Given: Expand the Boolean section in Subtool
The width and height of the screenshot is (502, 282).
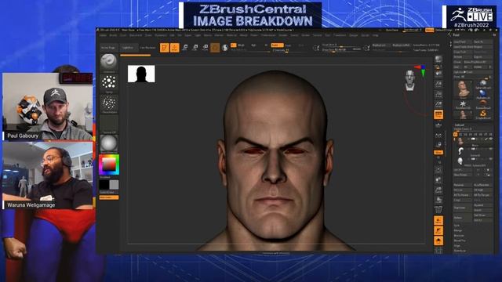Looking at the screenshot, I should pyautogui.click(x=459, y=236).
